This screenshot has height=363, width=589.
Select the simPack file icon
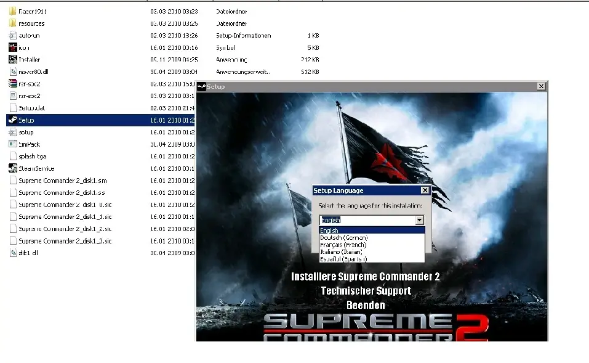13,144
